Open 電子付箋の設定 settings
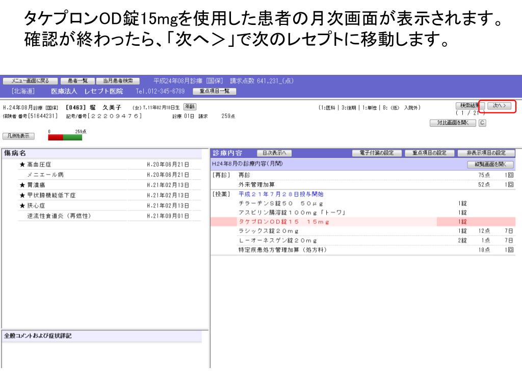 [376, 153]
